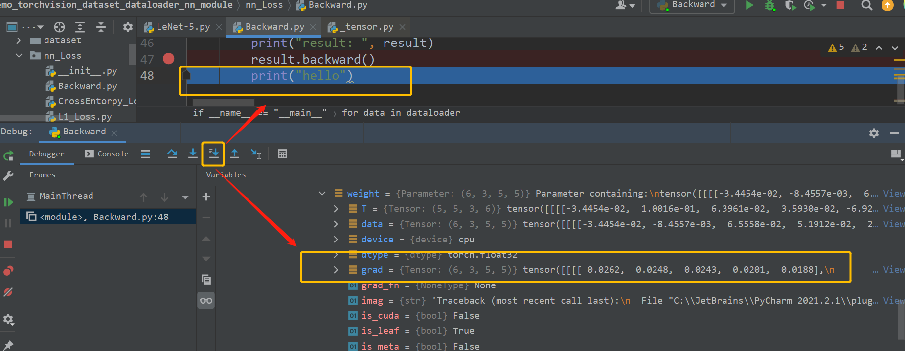Image resolution: width=905 pixels, height=351 pixels.
Task: Toggle the pin tab icon in debug sidebar
Action: pos(8,345)
